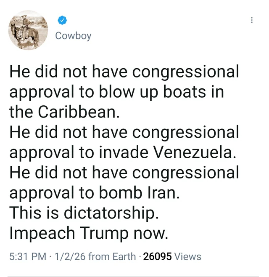The height and width of the screenshot is (277, 269).
Task: Click the blue verified checkmark badge
Action: coord(63,19)
